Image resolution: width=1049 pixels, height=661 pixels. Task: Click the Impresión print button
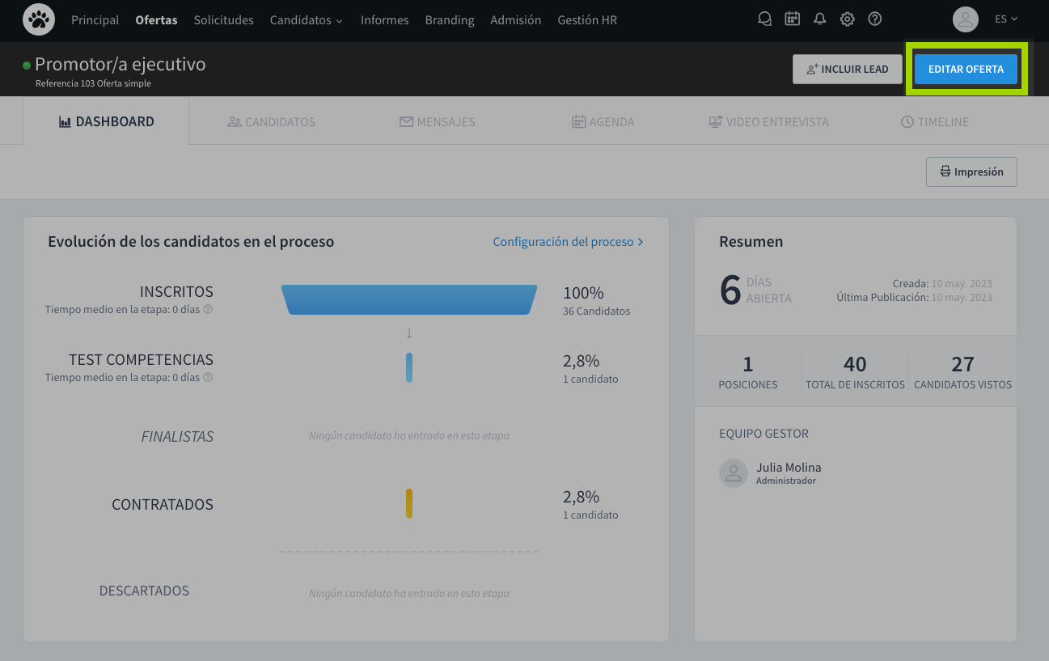click(x=971, y=172)
